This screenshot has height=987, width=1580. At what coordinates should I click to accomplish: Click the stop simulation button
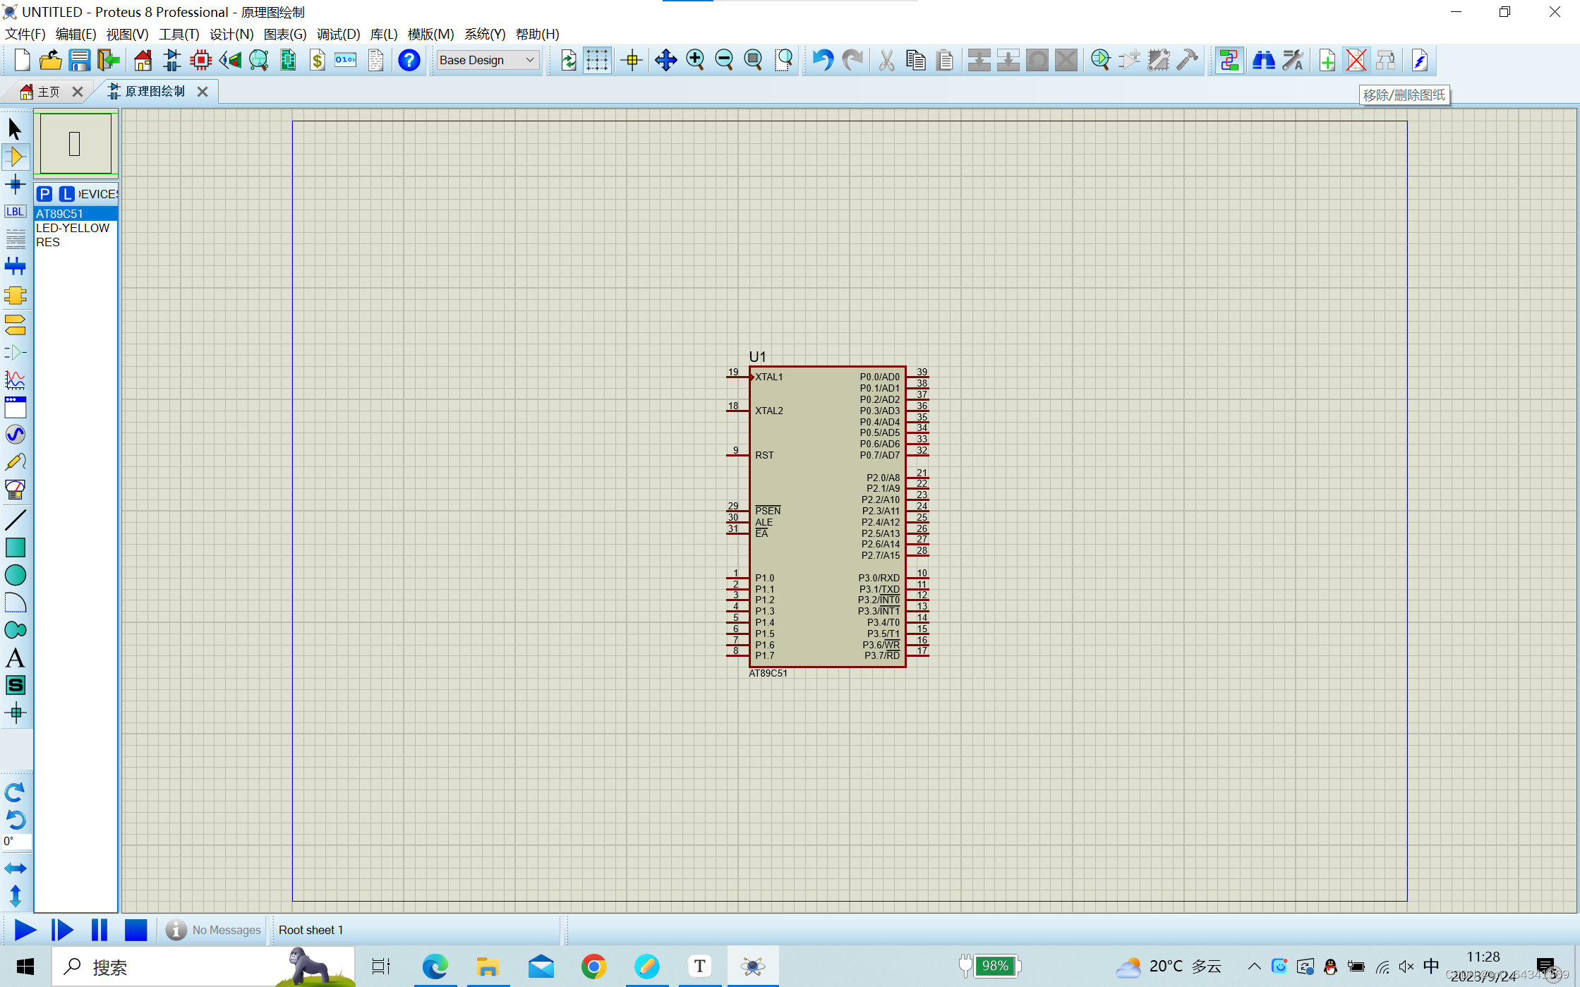coord(135,930)
